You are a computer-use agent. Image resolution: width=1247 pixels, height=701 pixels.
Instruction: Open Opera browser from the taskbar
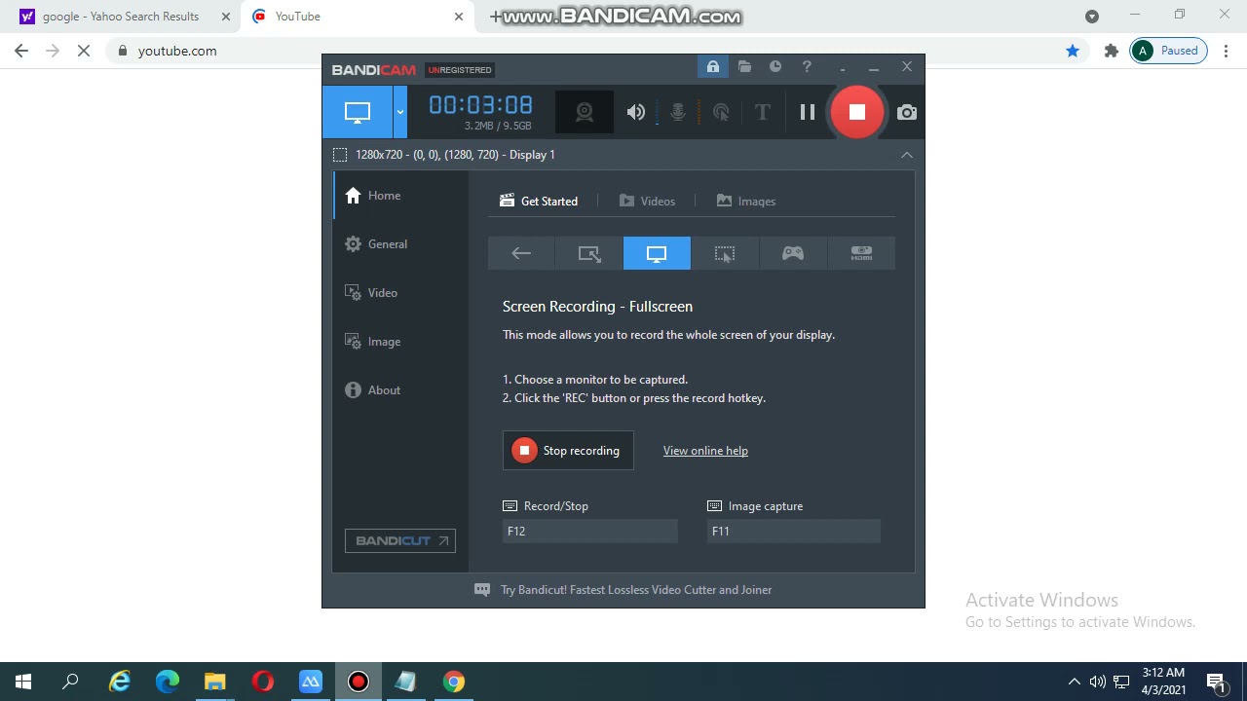pos(263,682)
